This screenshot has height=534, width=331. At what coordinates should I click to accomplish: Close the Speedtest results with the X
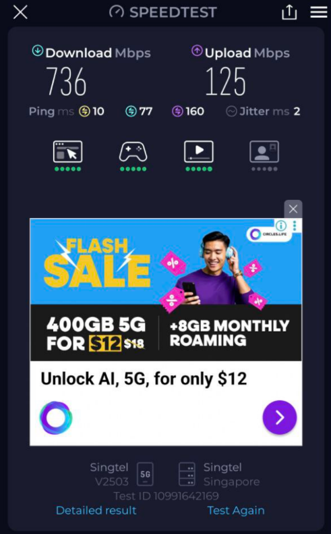(20, 13)
